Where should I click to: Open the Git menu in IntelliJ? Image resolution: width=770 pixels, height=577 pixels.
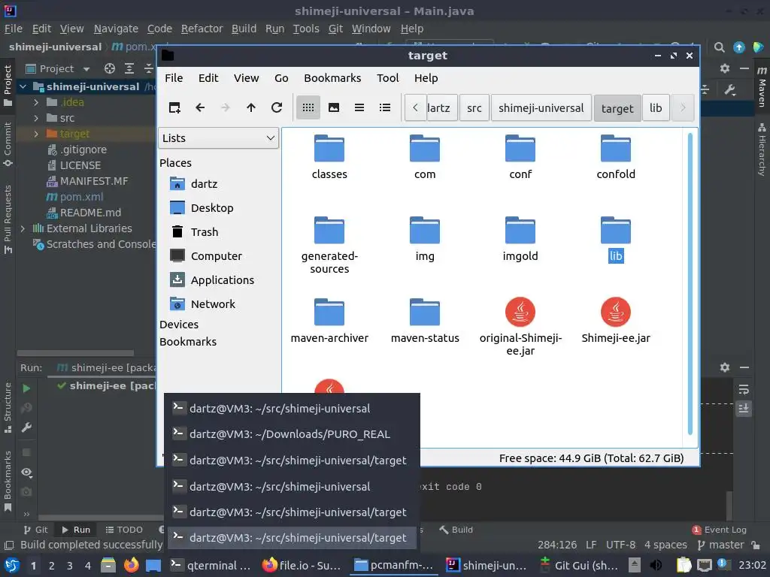coord(335,29)
